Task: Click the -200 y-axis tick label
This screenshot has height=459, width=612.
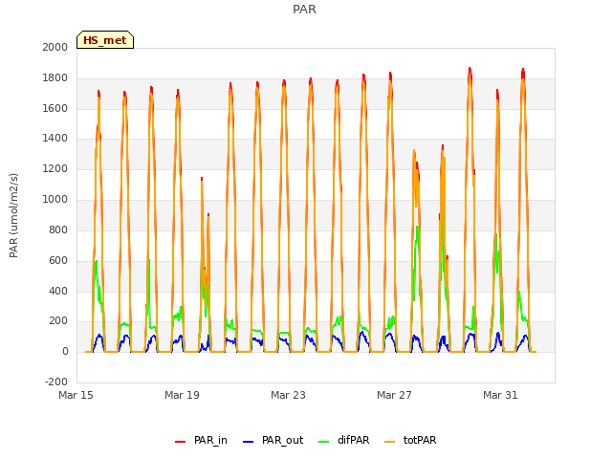Action: (56, 382)
